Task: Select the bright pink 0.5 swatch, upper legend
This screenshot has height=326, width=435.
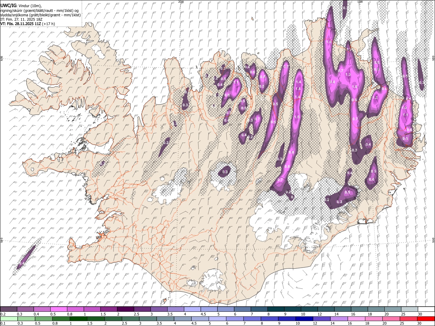Action: 58,309
